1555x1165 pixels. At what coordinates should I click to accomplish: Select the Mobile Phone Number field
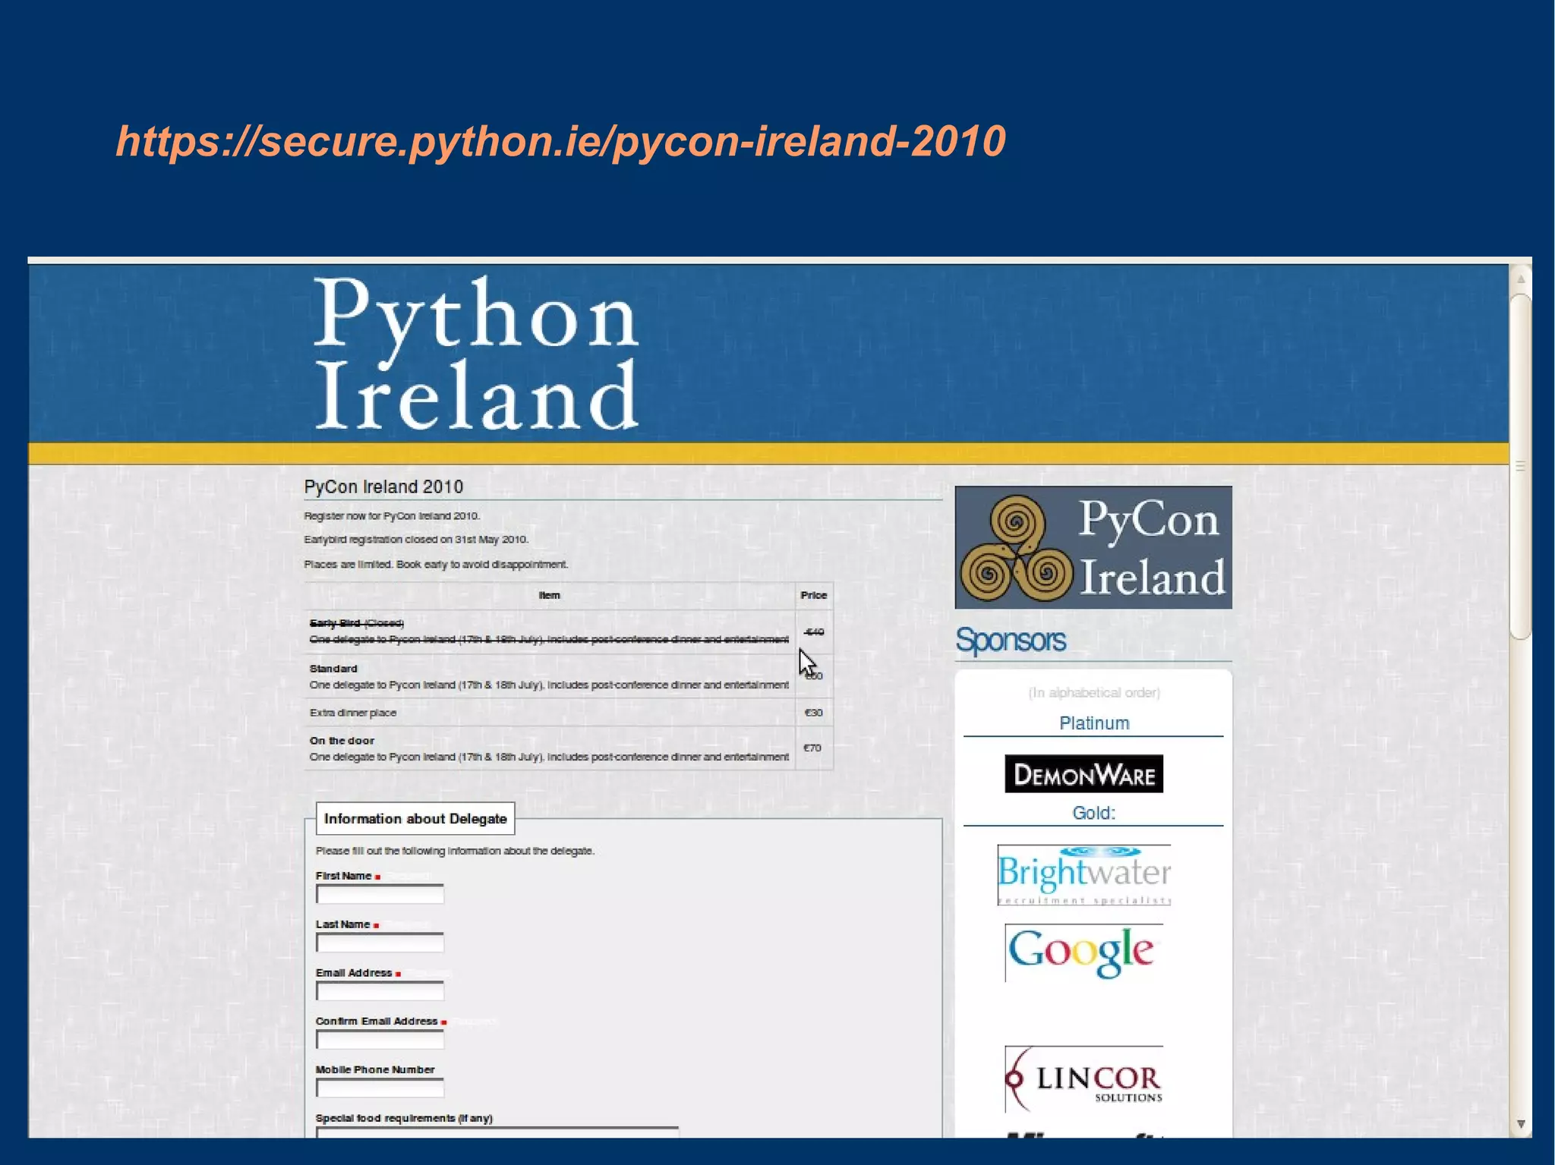(x=380, y=1089)
